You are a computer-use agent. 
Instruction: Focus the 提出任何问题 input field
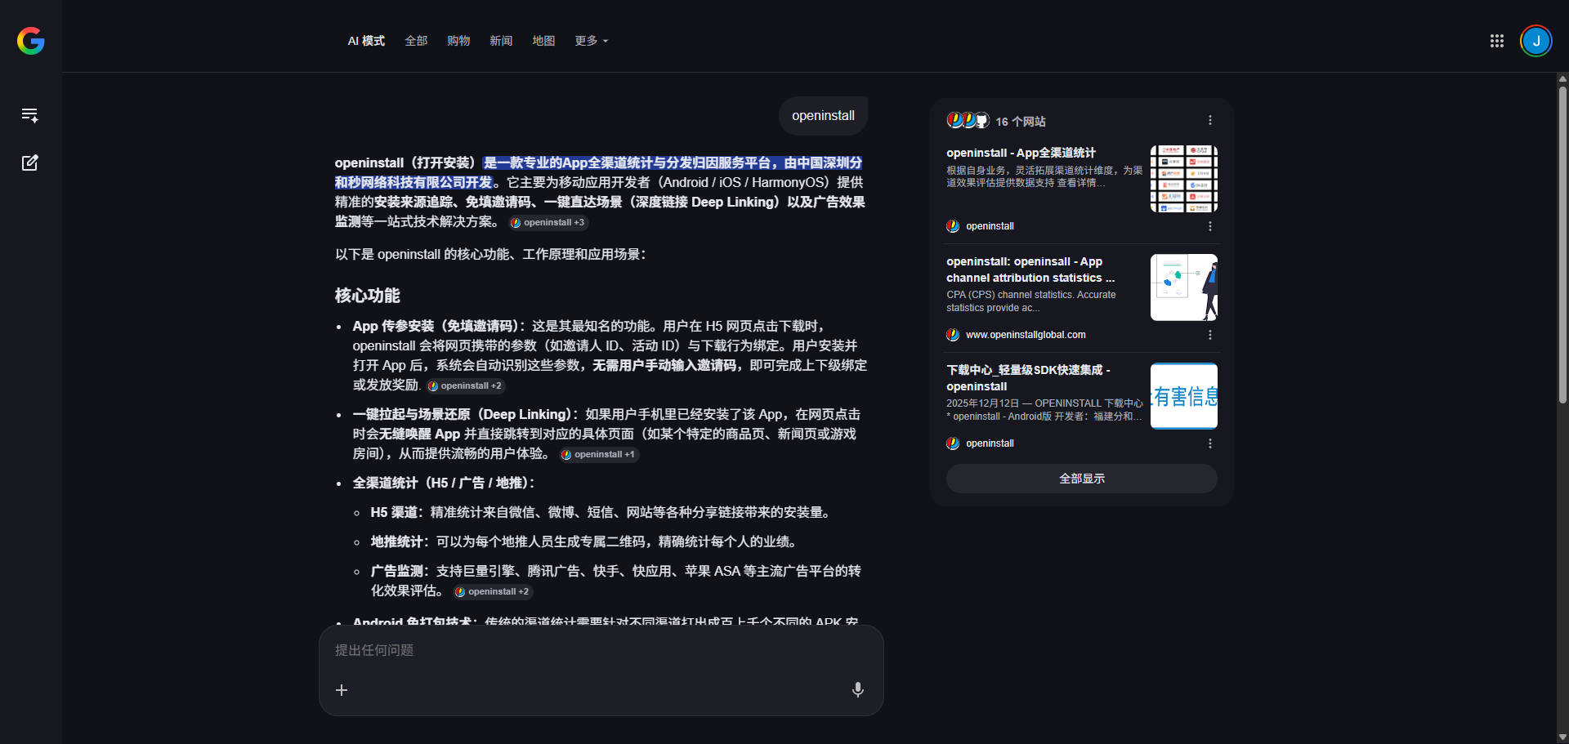click(601, 650)
